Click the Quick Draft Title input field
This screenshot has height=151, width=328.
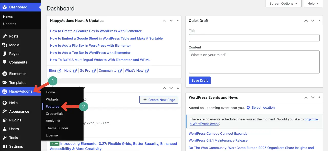(x=254, y=38)
